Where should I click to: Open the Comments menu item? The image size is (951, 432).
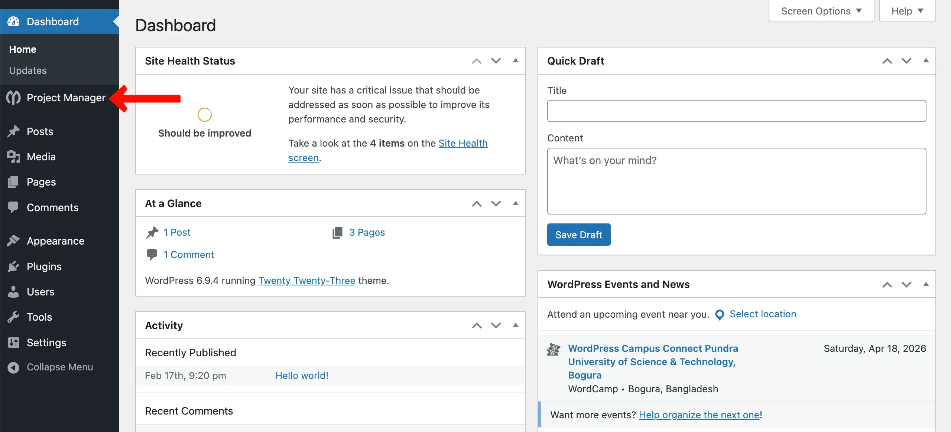coord(52,207)
